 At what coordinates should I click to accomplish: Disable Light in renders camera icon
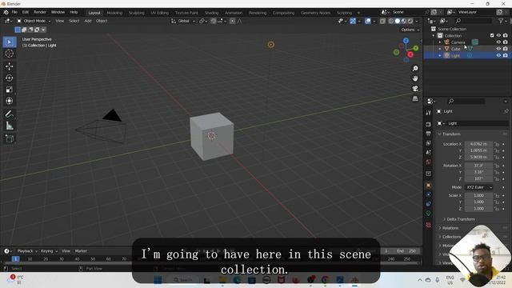click(505, 55)
